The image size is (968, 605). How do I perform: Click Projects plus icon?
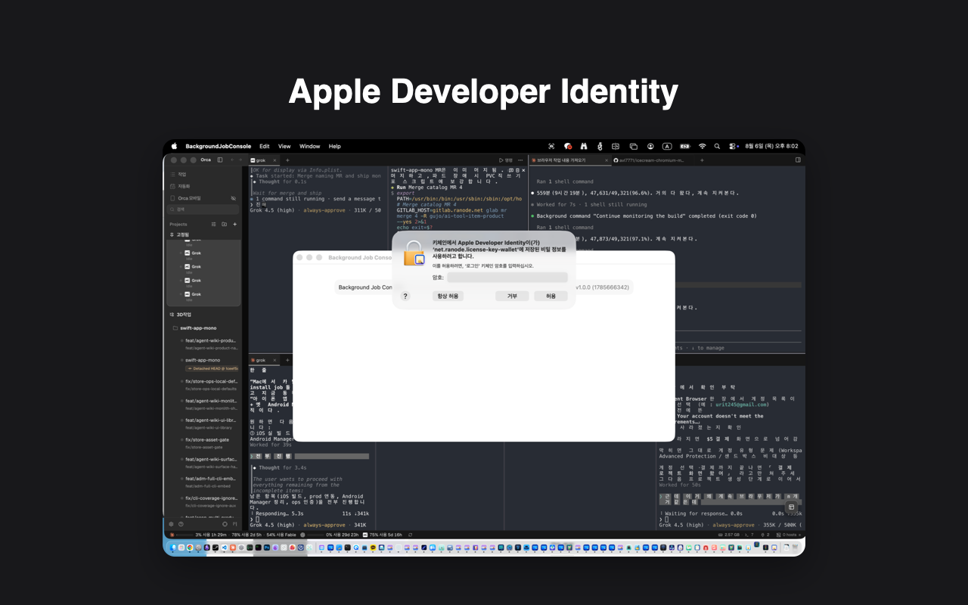pos(234,224)
